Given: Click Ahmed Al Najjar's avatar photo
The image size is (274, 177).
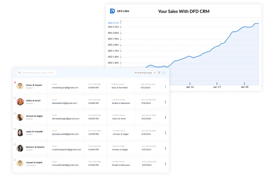Looking at the screenshot, I should [20, 117].
